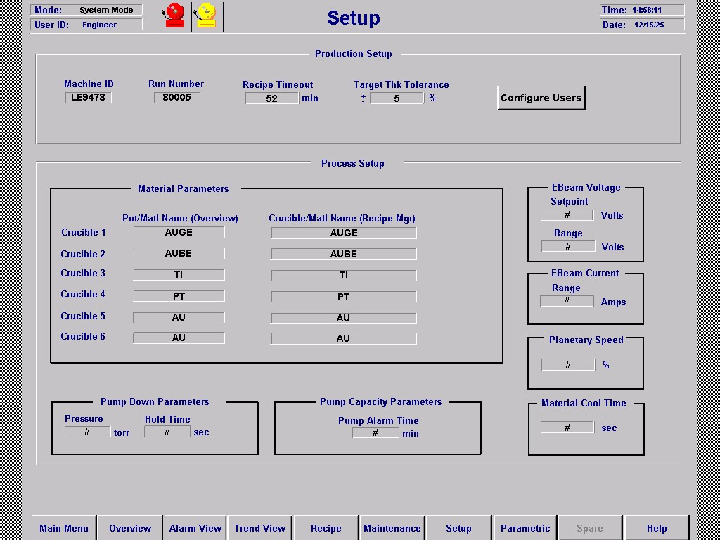Go to the Alarm View screen

pos(195,528)
